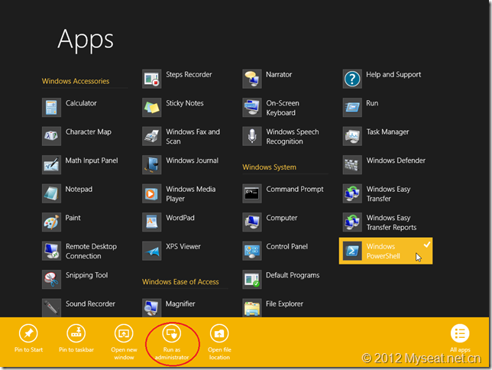This screenshot has width=492, height=370.
Task: Launch Windows Speech Recognition microphone icon
Action: [252, 136]
